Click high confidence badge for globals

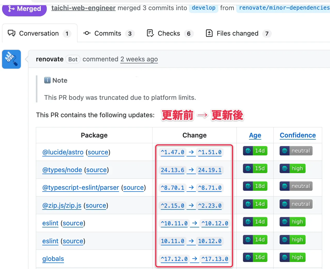tap(293, 257)
